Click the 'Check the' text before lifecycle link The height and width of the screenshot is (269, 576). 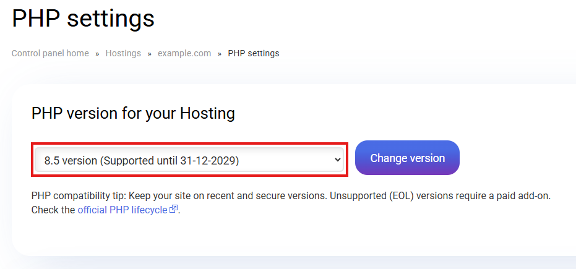tap(53, 210)
